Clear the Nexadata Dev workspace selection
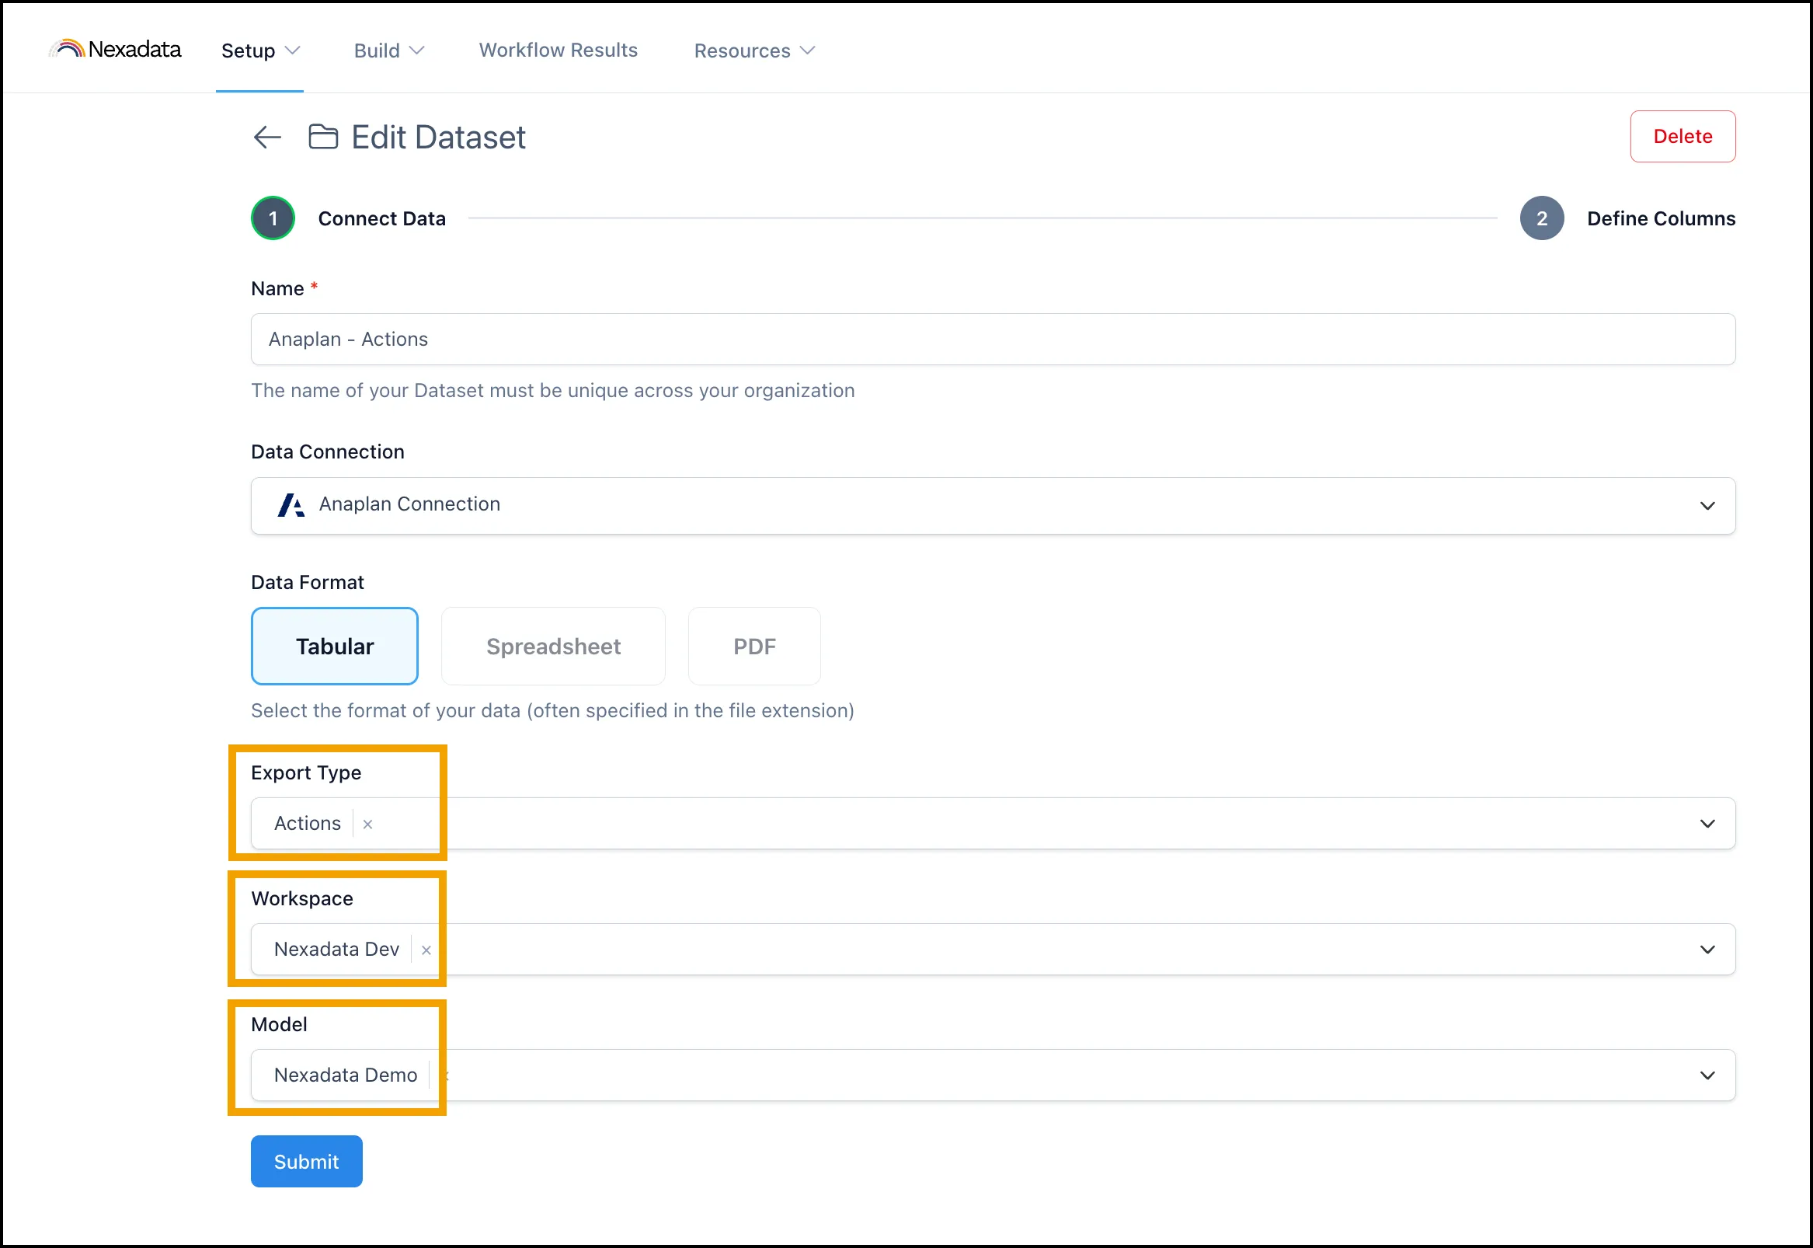This screenshot has width=1813, height=1248. click(x=426, y=950)
